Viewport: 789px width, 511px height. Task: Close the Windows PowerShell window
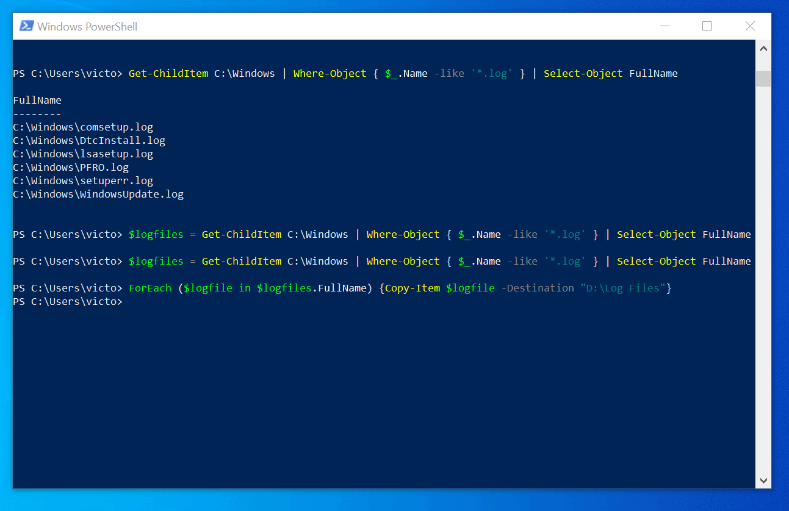pyautogui.click(x=750, y=26)
